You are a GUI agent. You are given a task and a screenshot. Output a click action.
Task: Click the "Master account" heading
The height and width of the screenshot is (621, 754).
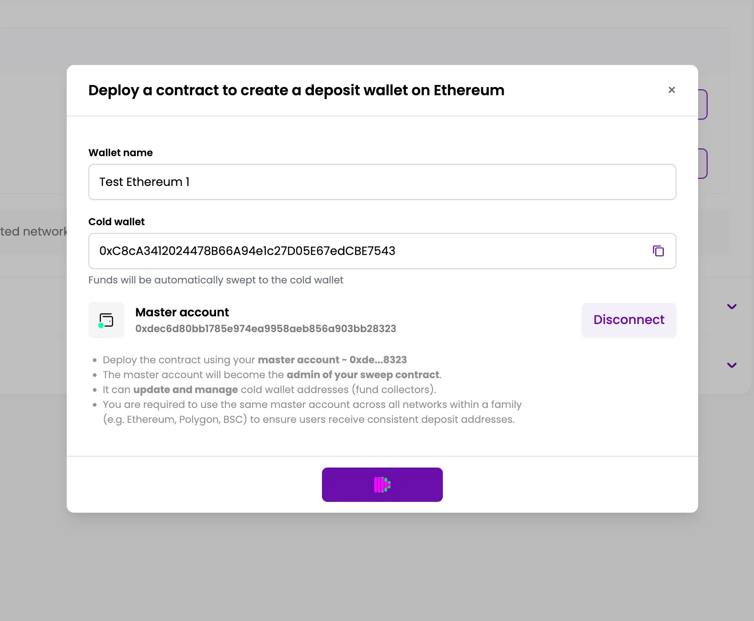pyautogui.click(x=182, y=312)
